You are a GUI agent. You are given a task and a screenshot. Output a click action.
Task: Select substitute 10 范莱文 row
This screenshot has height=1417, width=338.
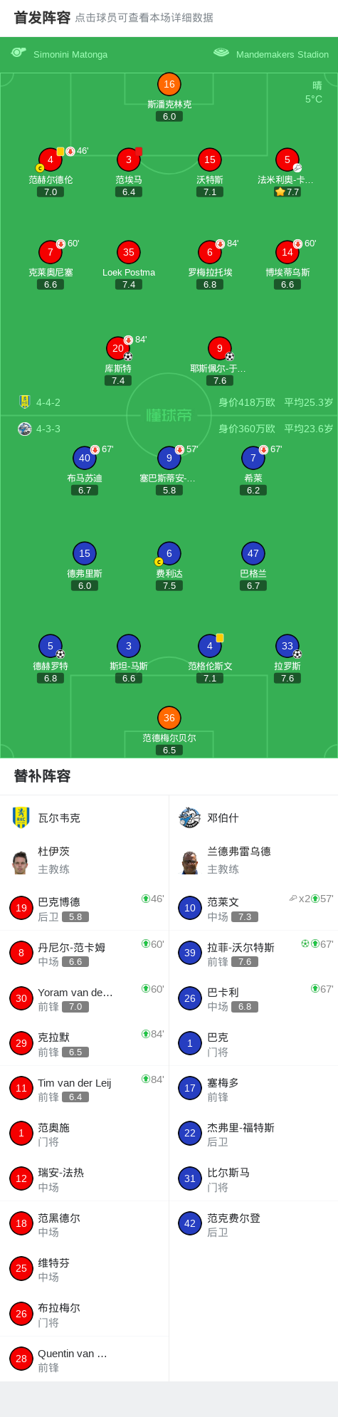253,908
